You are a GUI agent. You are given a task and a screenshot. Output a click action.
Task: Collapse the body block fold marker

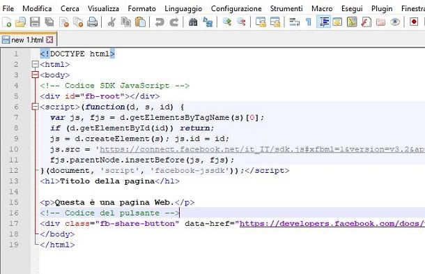click(36, 75)
